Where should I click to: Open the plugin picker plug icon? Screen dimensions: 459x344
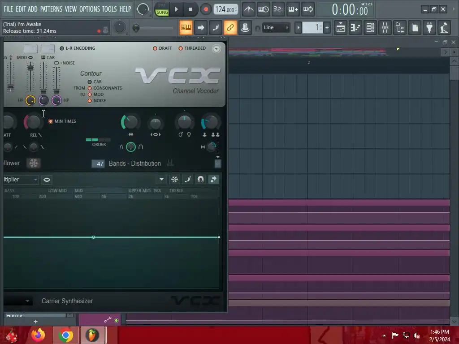tap(429, 28)
